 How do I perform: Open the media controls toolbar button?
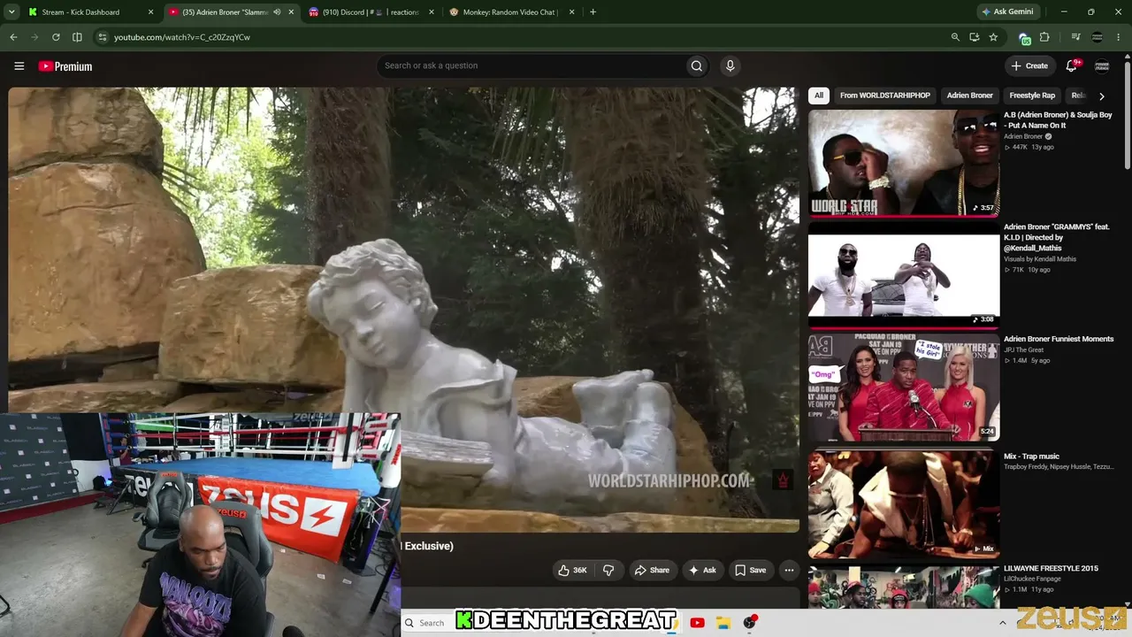1075,37
